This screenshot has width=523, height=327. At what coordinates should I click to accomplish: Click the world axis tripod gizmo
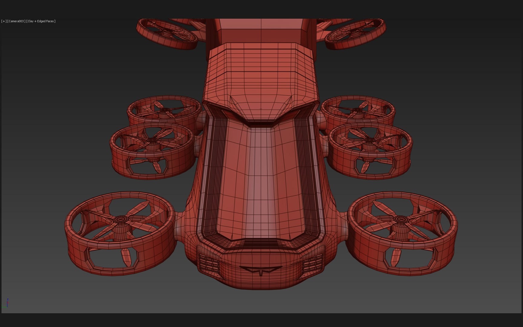click(5, 303)
